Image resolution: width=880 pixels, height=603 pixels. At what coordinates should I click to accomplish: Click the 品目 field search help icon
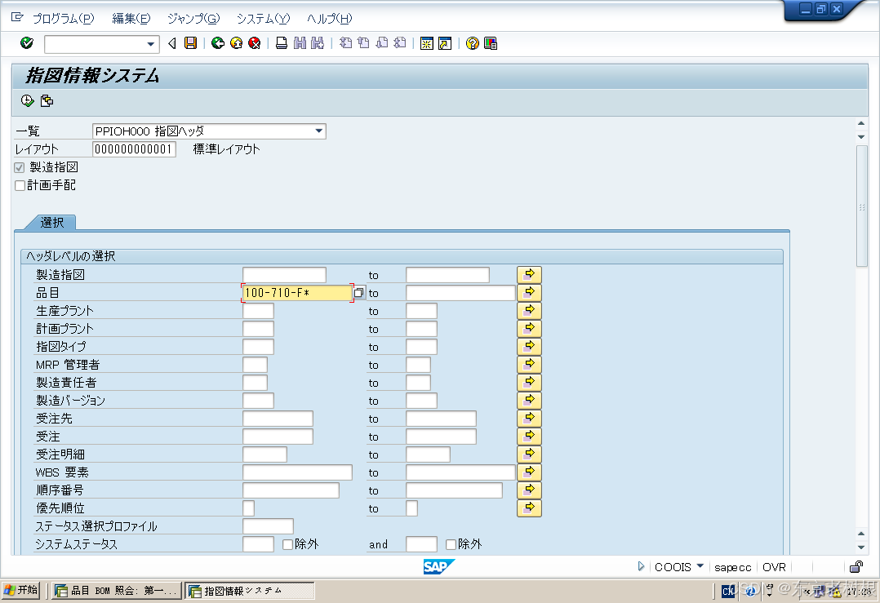pos(358,293)
